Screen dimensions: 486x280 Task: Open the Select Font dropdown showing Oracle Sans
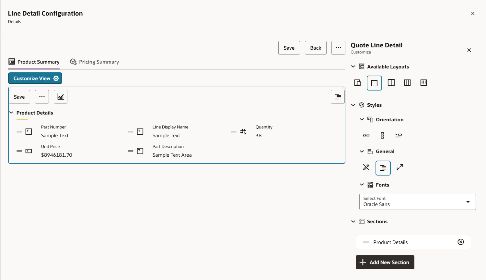[x=417, y=201]
